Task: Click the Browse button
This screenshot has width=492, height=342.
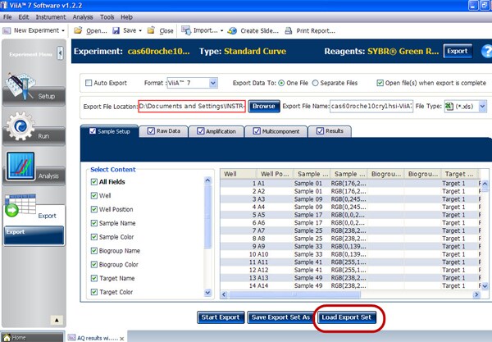Action: (264, 107)
